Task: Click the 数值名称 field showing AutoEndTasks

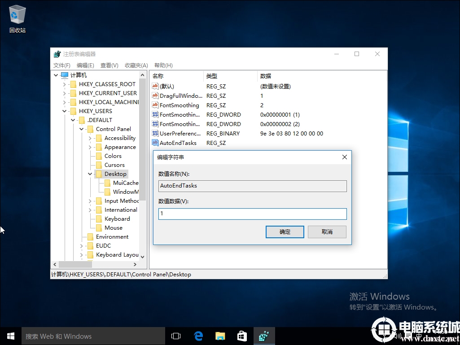Action: pyautogui.click(x=253, y=186)
